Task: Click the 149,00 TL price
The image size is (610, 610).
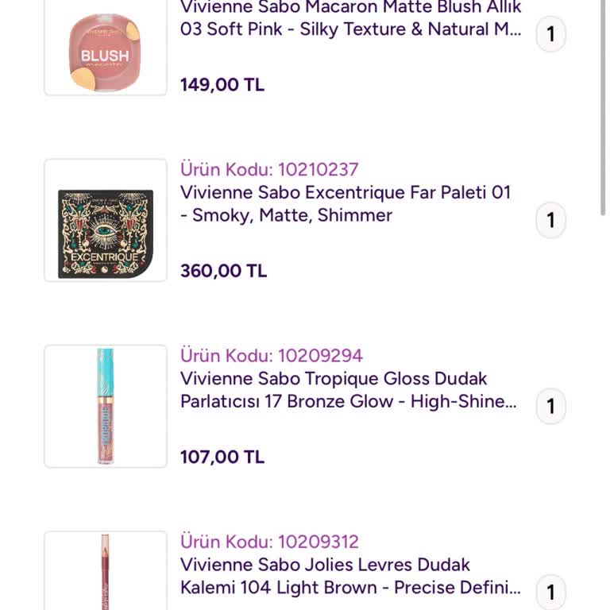Action: click(x=222, y=85)
